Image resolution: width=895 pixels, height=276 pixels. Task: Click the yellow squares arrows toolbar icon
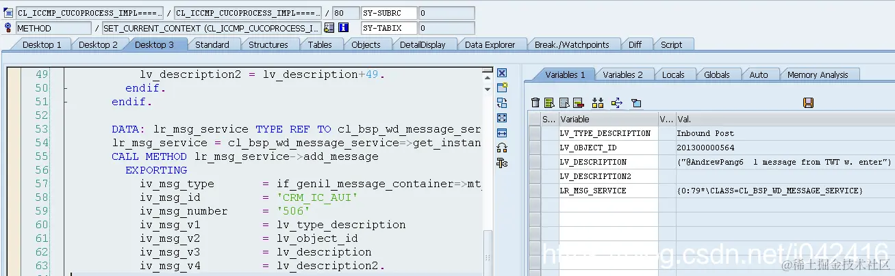coord(598,102)
